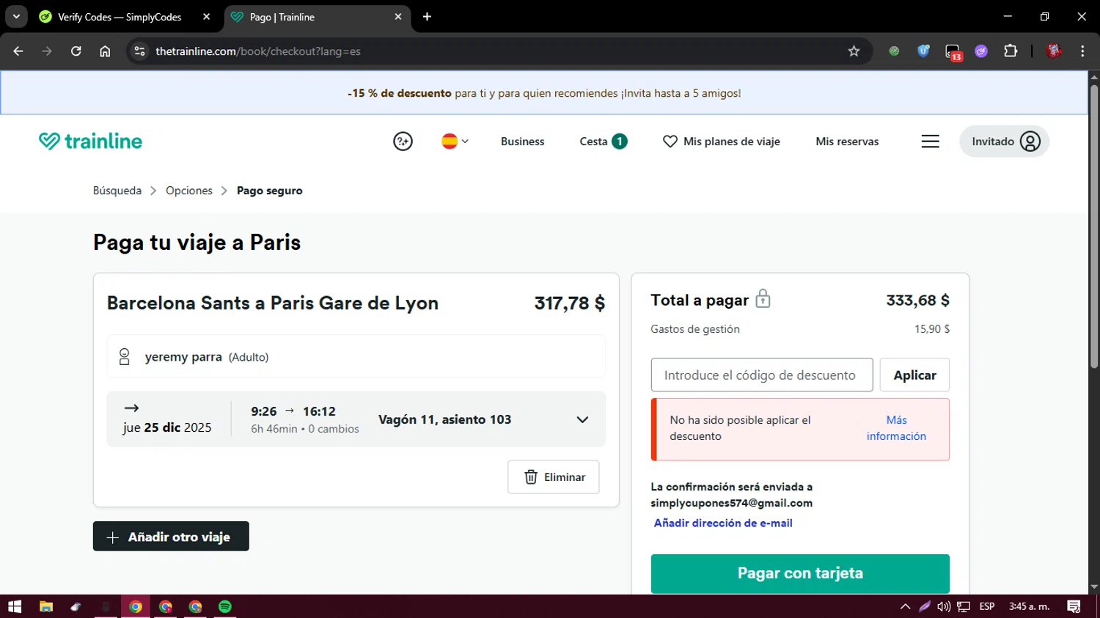Open the Windows Start button
The width and height of the screenshot is (1100, 618).
tap(15, 606)
